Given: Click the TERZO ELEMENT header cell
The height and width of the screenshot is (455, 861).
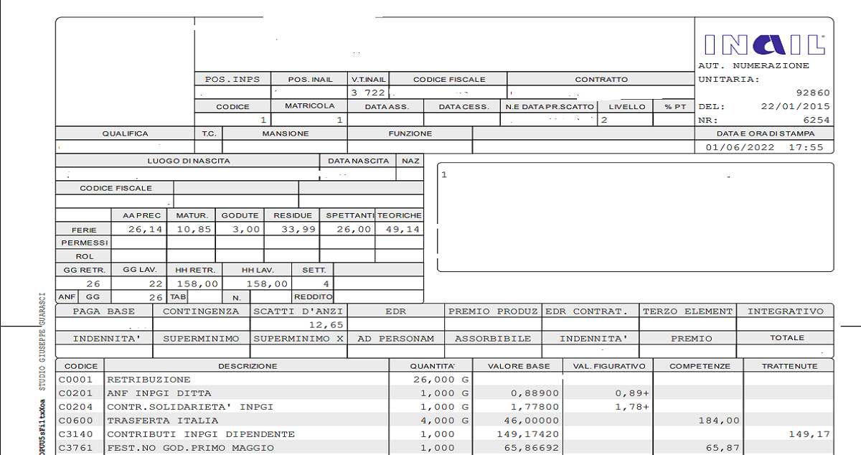Looking at the screenshot, I should 687,311.
